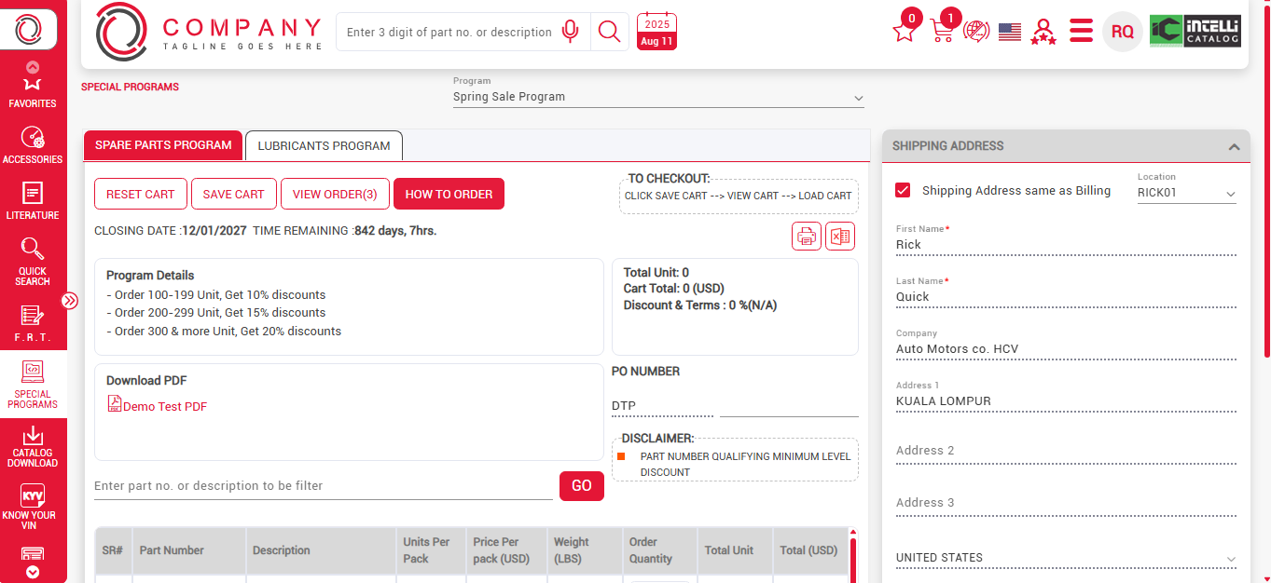This screenshot has height=583, width=1271.
Task: Open the shopping cart icon
Action: tap(943, 31)
